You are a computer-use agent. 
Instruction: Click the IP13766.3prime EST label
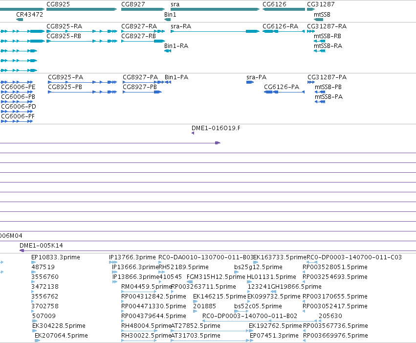point(132,257)
